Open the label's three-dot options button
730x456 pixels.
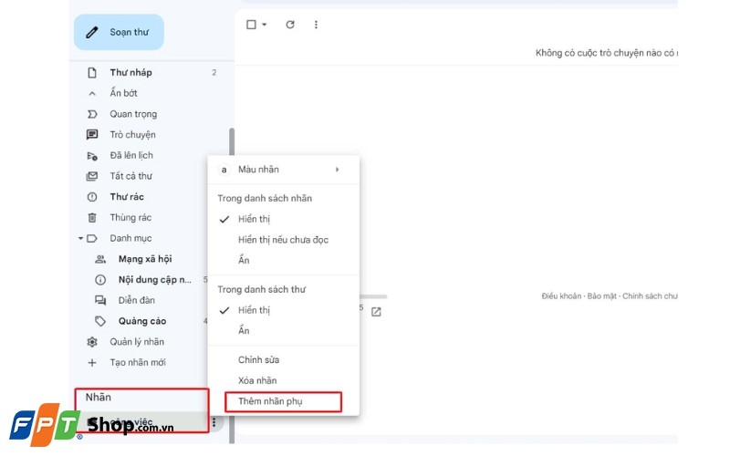point(214,422)
